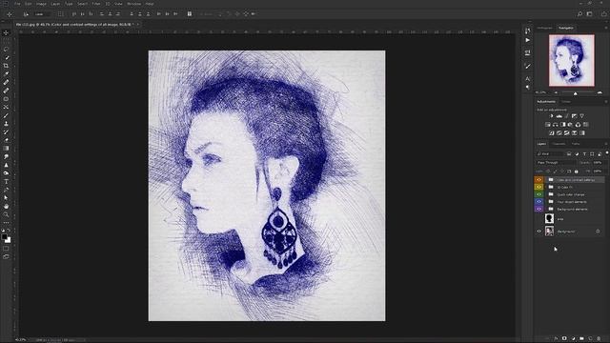This screenshot has width=610, height=343.
Task: Click the foreground color swatch
Action: 4,237
